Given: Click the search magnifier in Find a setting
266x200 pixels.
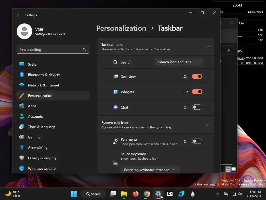Looking at the screenshot, I should click(84, 49).
